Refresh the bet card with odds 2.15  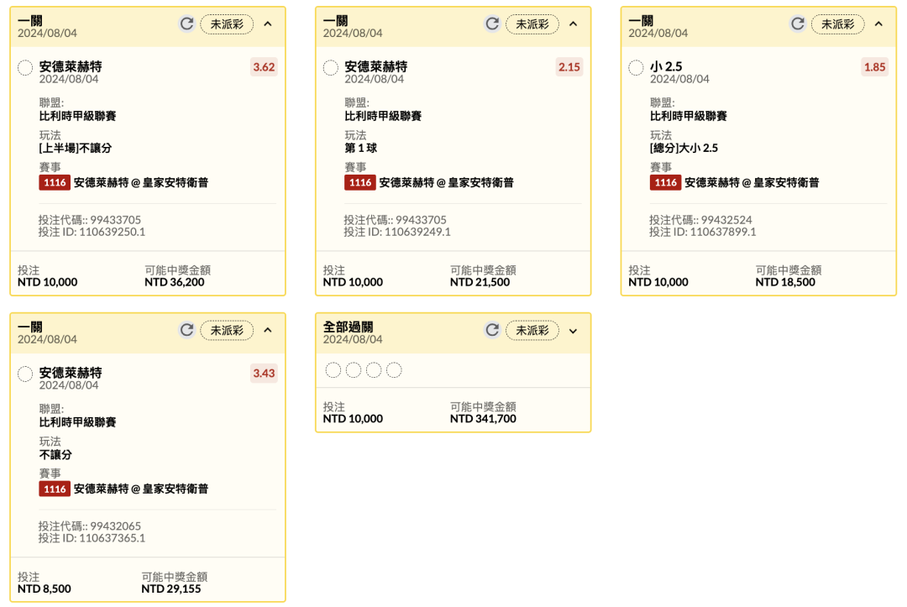(491, 24)
